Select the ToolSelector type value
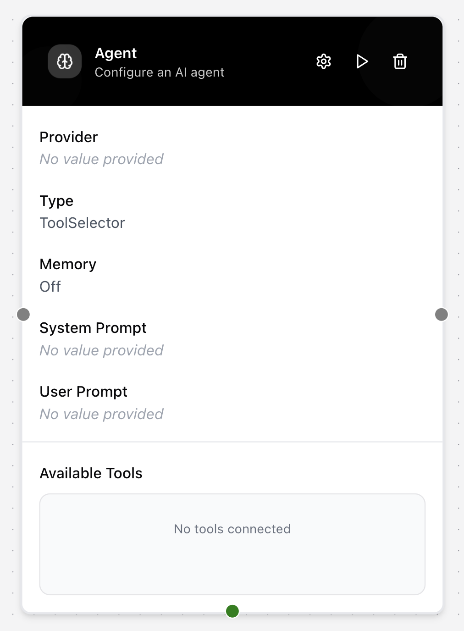The width and height of the screenshot is (464, 631). click(82, 223)
